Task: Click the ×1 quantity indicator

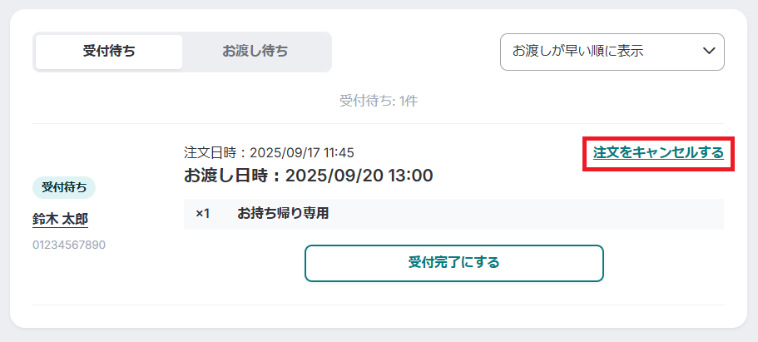Action: pyautogui.click(x=202, y=214)
